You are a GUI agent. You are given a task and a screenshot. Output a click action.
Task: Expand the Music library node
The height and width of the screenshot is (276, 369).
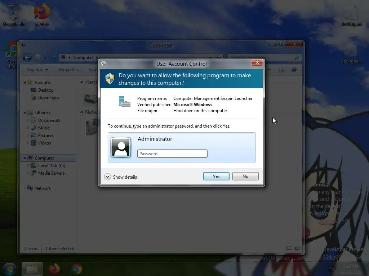(28, 128)
